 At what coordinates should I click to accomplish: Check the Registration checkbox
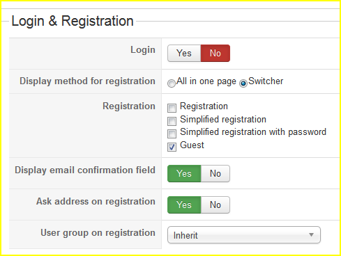172,108
